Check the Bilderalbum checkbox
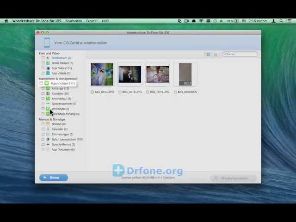Viewport: 296px width, 222px height. pyautogui.click(x=43, y=58)
